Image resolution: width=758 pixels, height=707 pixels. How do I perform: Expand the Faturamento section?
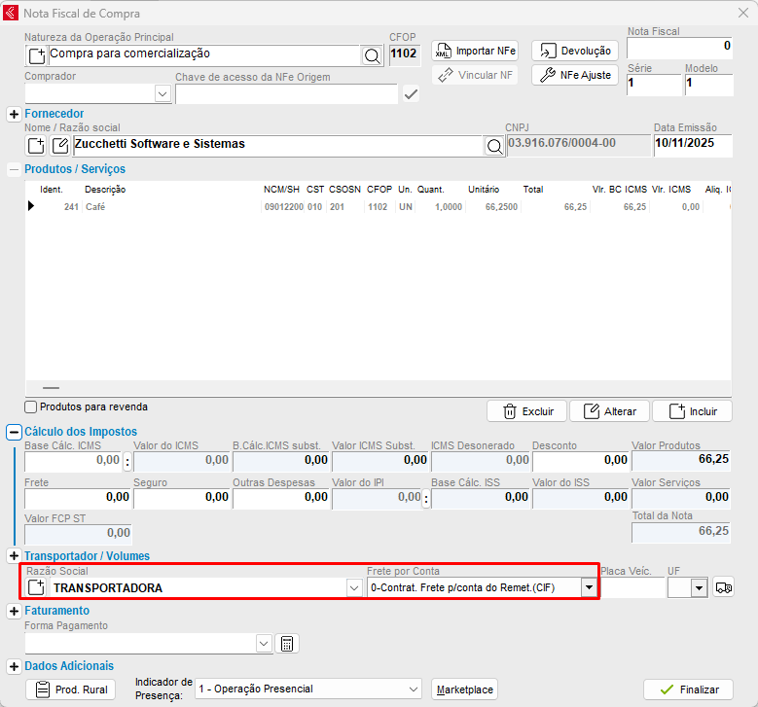click(15, 611)
